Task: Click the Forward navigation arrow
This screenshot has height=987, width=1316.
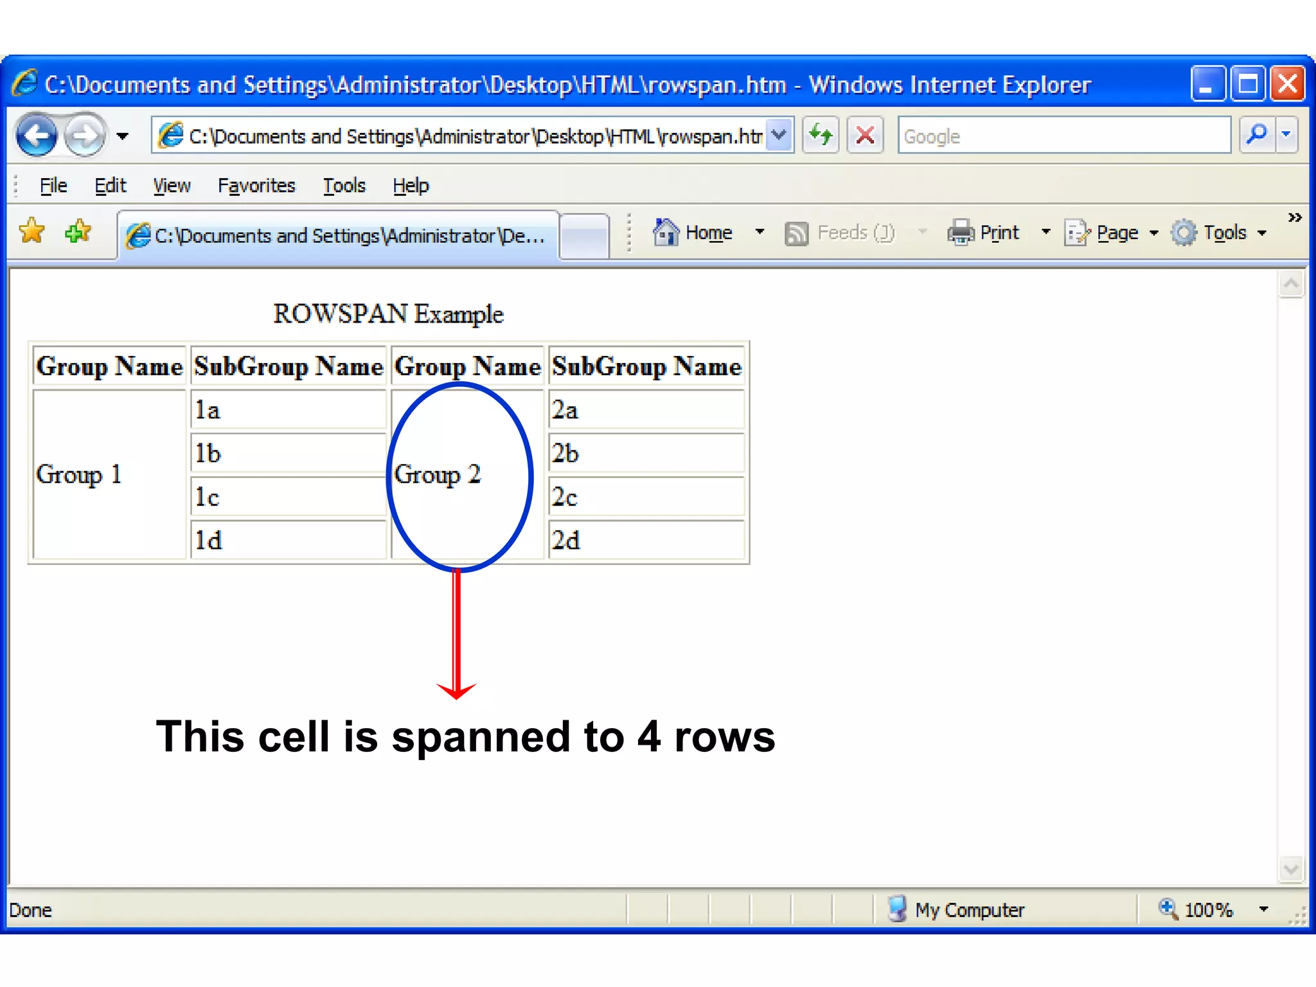Action: pos(84,135)
